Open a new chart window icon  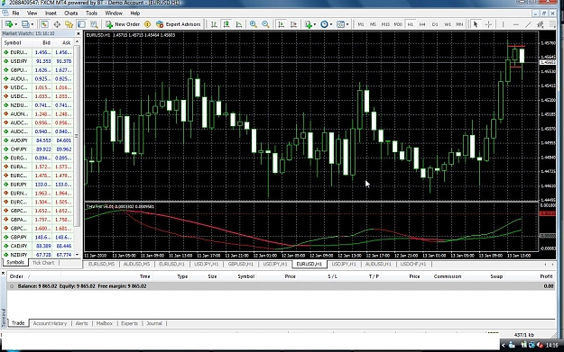pyautogui.click(x=8, y=24)
